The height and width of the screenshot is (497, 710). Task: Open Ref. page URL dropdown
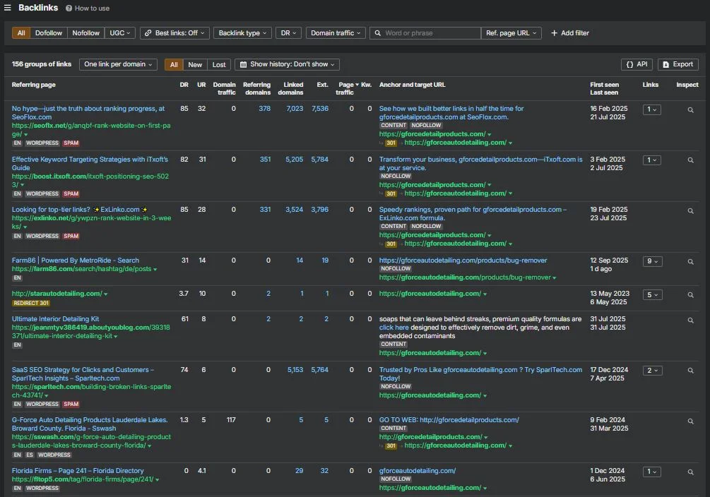[511, 33]
